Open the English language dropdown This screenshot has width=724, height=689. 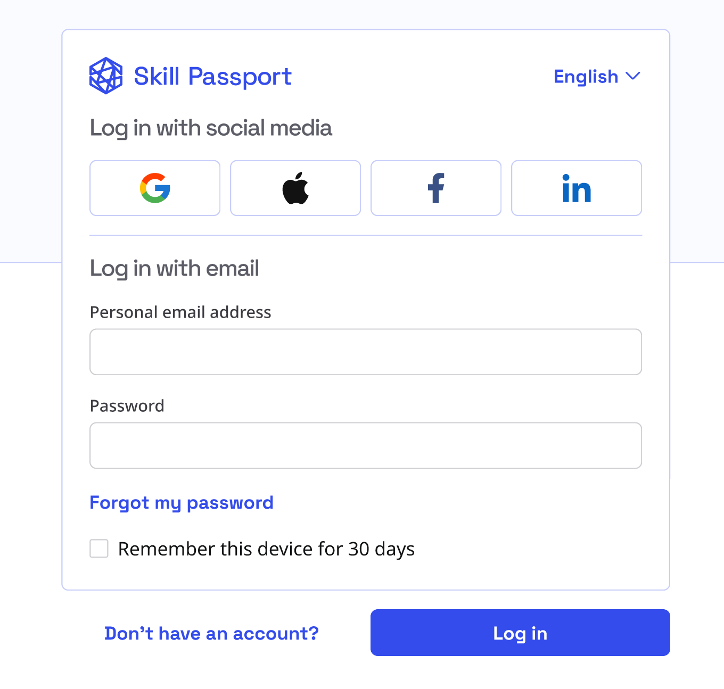coord(586,77)
